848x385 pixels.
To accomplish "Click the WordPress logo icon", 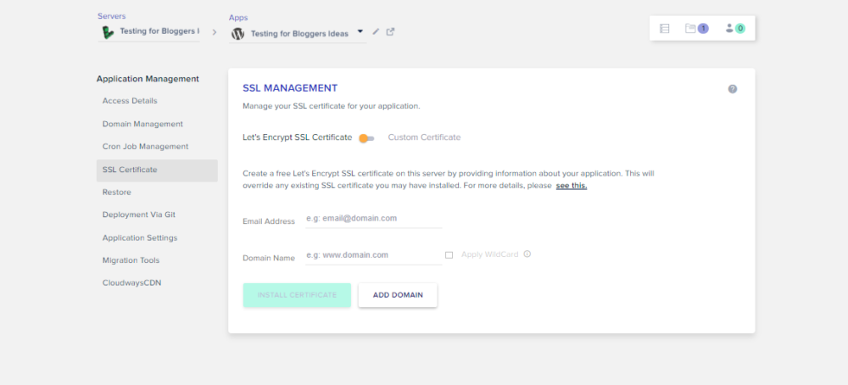I will [x=238, y=34].
